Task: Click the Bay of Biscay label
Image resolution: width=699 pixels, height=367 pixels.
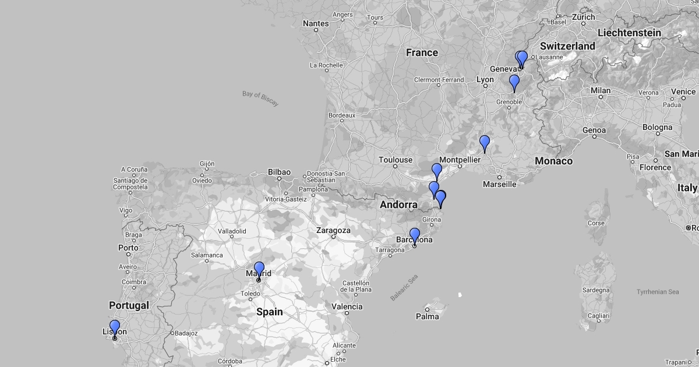Action: pos(260,98)
